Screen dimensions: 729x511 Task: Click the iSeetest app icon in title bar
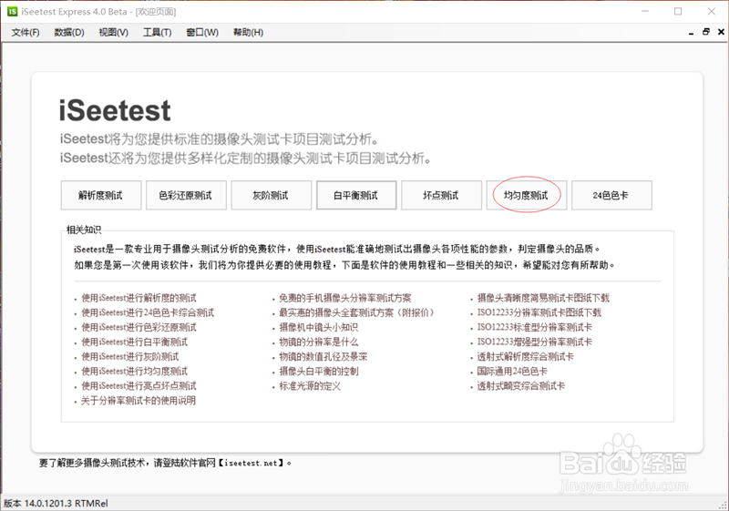pyautogui.click(x=13, y=12)
